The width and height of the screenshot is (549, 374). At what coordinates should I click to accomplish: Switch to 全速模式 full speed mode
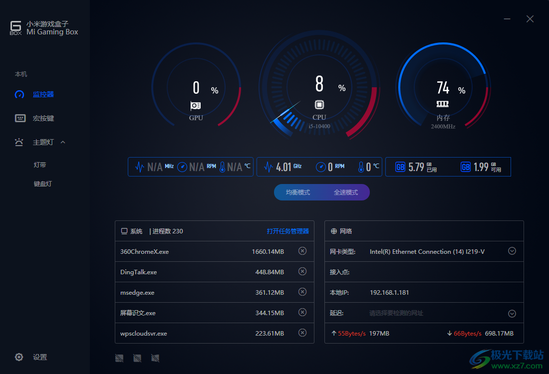point(346,192)
